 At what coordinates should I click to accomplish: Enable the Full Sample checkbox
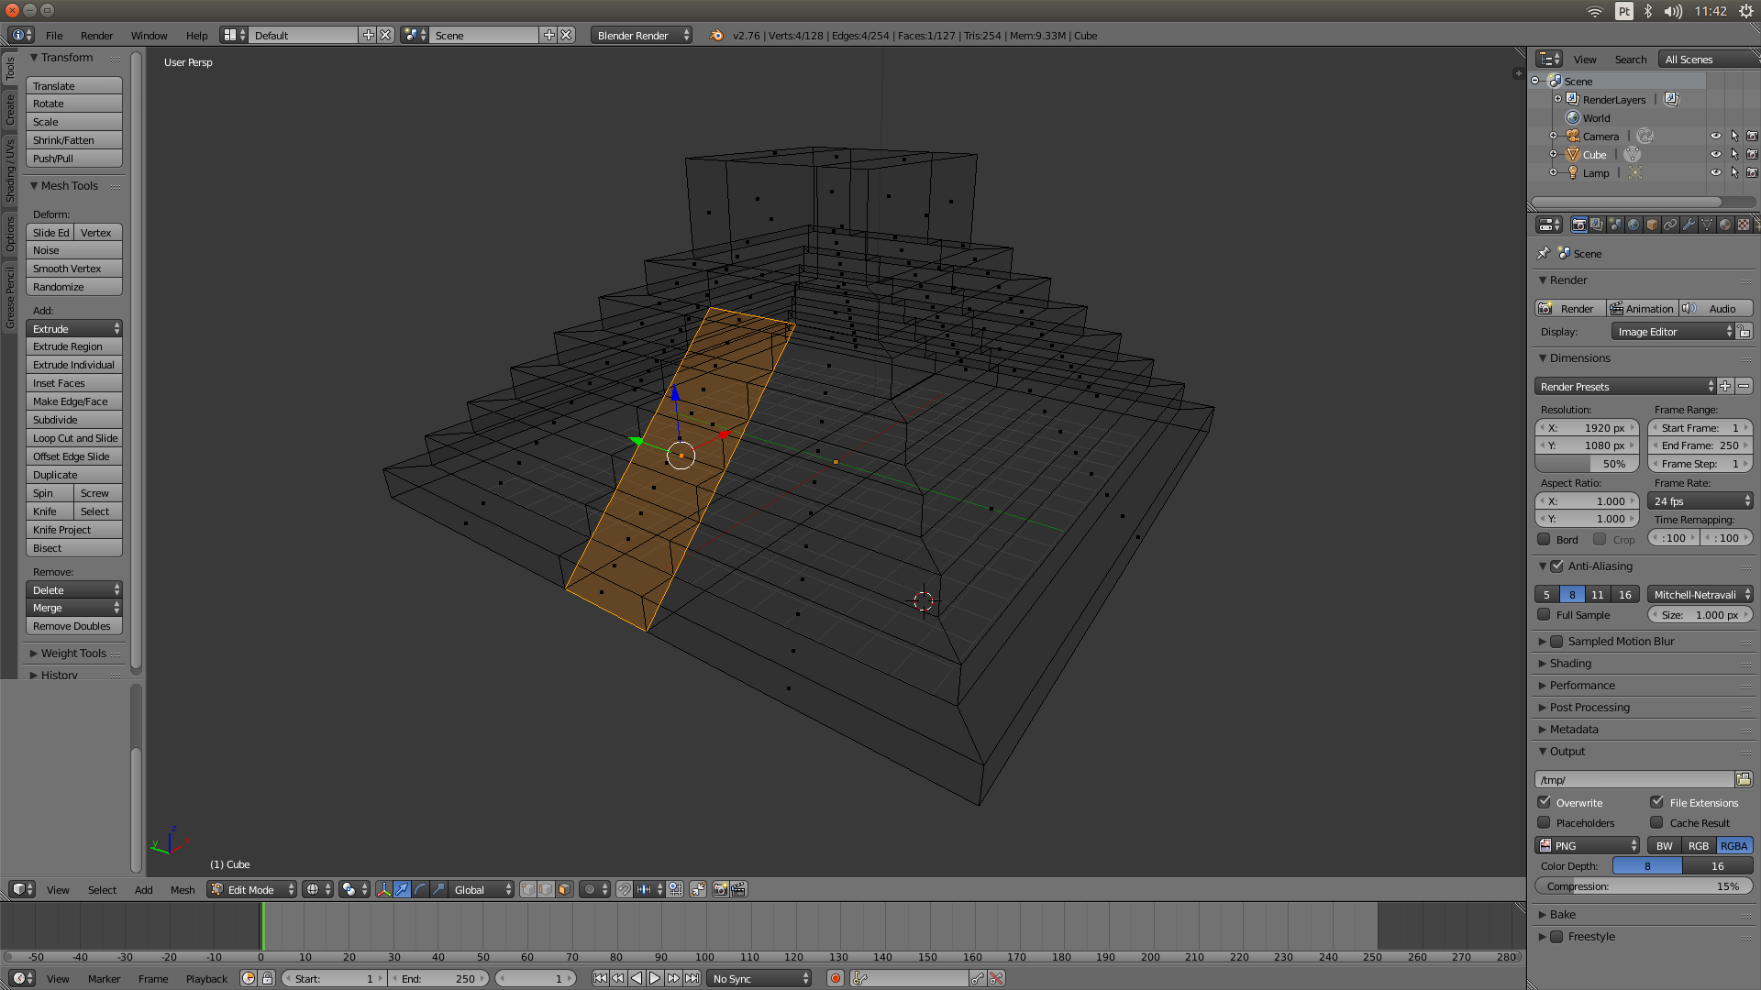(x=1545, y=615)
